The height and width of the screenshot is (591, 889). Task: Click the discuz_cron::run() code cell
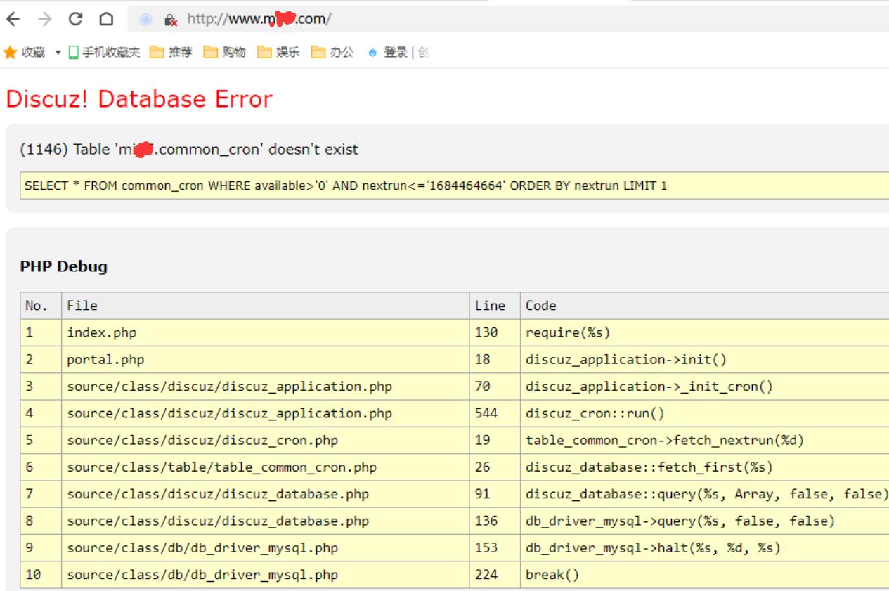coord(705,413)
